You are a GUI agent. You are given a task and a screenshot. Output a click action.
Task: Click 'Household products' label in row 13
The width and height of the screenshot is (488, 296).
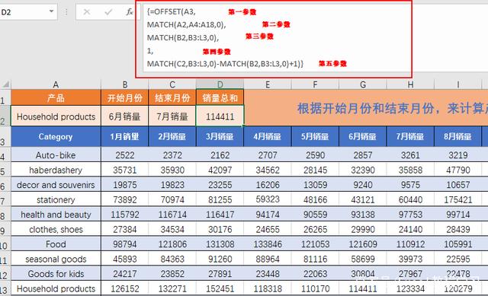tap(56, 288)
